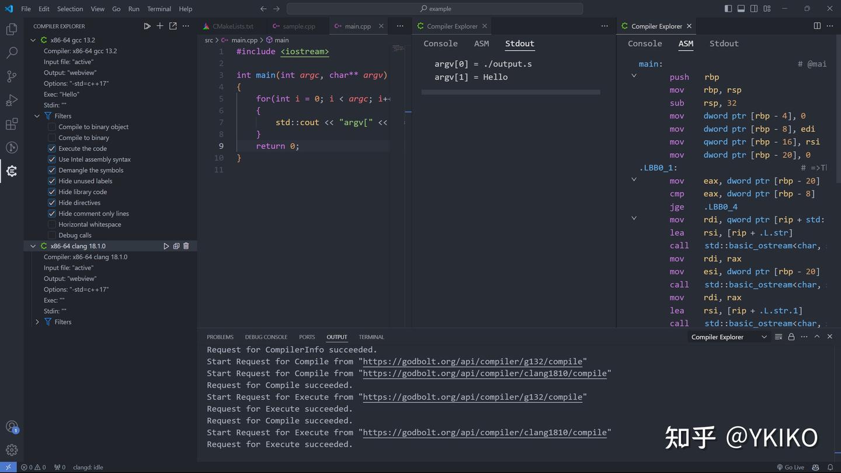Uncheck Demangle the symbols
The image size is (841, 473).
[52, 171]
